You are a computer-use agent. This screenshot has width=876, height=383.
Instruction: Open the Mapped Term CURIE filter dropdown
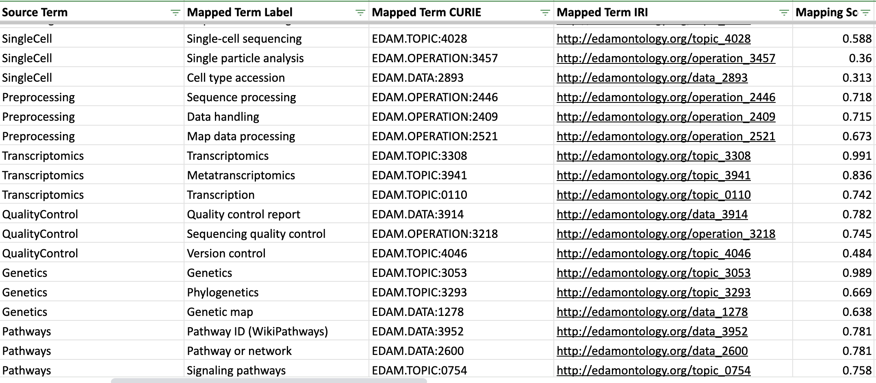545,13
